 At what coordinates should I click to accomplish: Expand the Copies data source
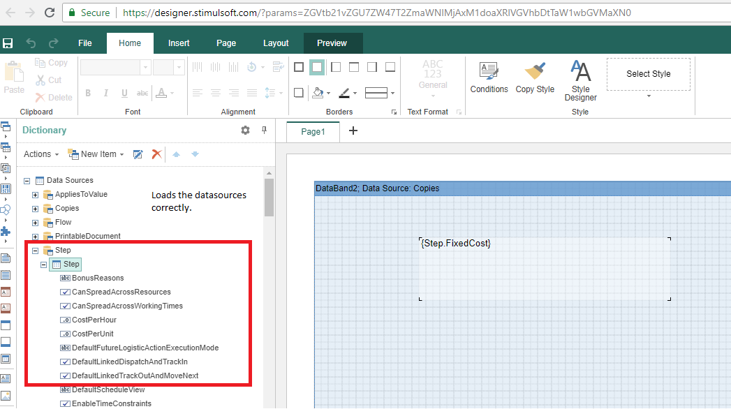[x=35, y=209]
